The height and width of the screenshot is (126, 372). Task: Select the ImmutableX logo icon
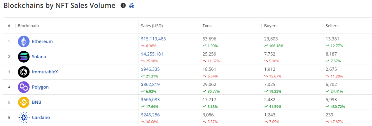pyautogui.click(x=24, y=72)
